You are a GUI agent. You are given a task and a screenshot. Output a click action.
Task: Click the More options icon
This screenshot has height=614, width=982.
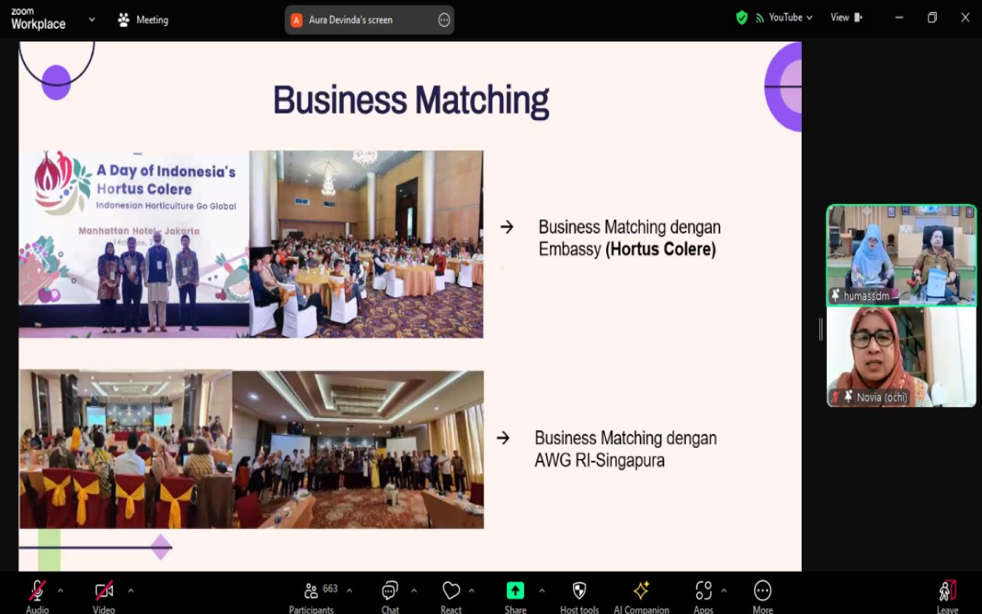click(762, 592)
